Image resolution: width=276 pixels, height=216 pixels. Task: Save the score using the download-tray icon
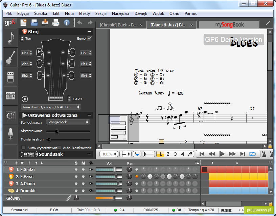pyautogui.click(x=45, y=23)
